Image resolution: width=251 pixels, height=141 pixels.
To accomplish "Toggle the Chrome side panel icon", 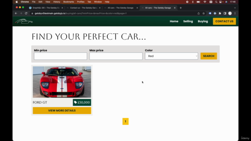I will pos(225,13).
